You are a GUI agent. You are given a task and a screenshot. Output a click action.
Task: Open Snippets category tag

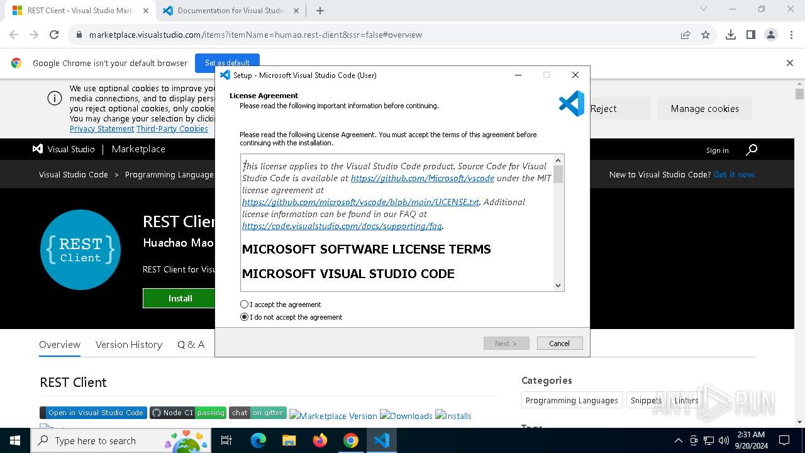click(x=646, y=400)
